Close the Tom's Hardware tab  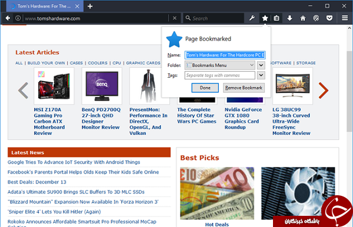click(x=77, y=6)
